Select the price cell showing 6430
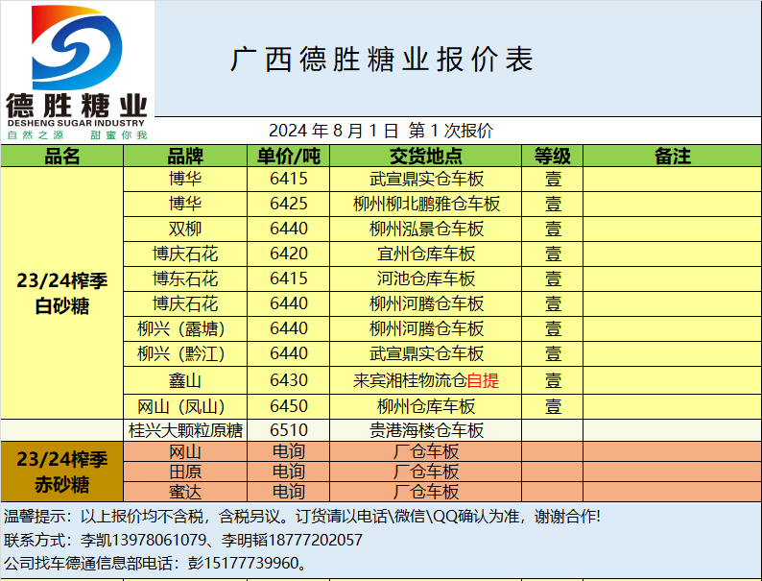The height and width of the screenshot is (581, 762). [x=289, y=380]
